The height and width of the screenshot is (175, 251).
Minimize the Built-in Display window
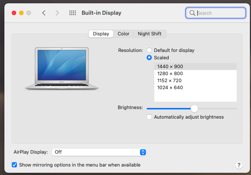pyautogui.click(x=21, y=13)
